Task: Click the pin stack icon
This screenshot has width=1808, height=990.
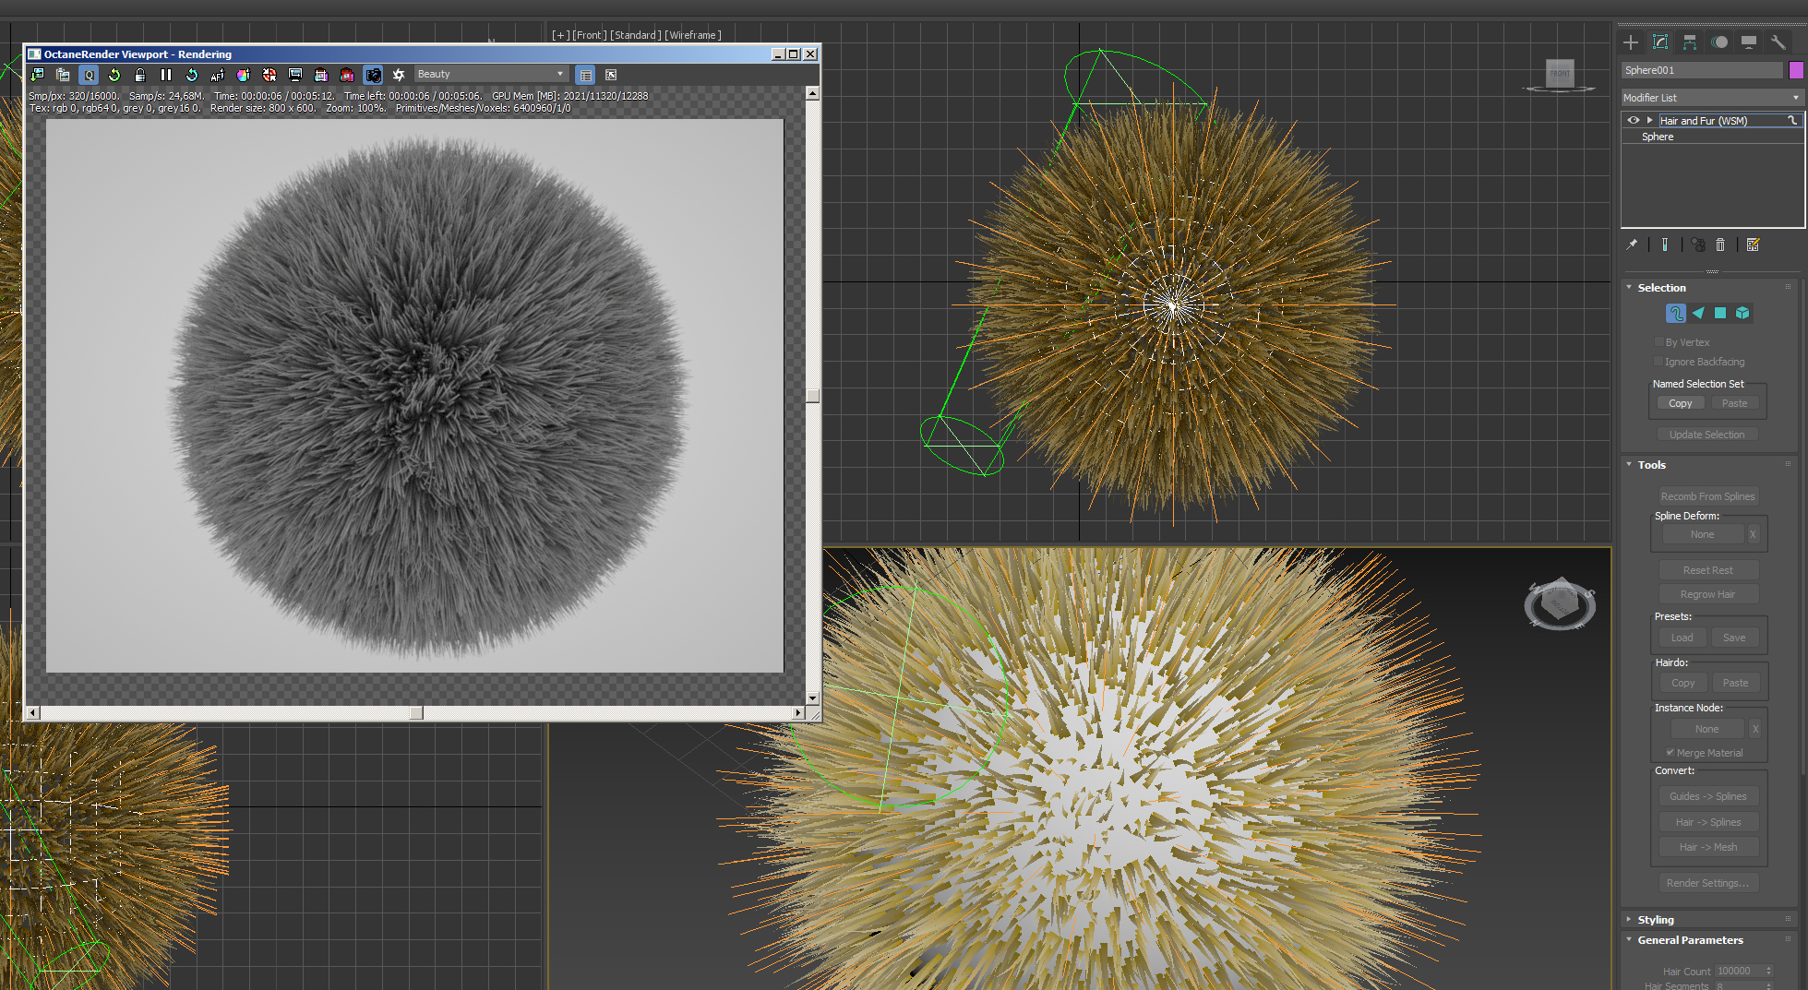Action: coord(1632,245)
